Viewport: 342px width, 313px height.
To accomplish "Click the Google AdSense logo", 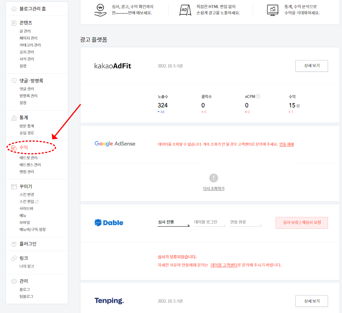I will click(115, 144).
